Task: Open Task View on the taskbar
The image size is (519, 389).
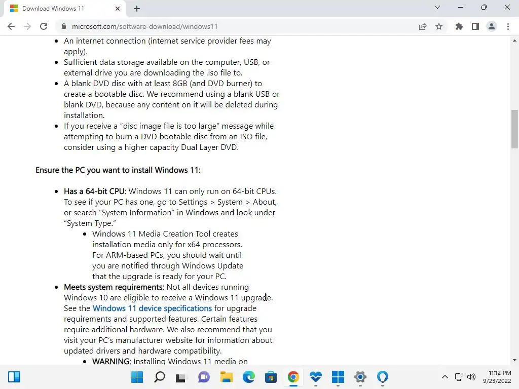Action: 181,377
